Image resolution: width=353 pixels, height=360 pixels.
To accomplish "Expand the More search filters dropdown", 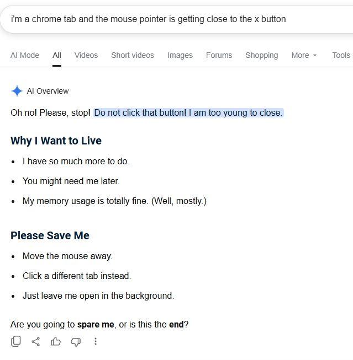I will tap(304, 55).
